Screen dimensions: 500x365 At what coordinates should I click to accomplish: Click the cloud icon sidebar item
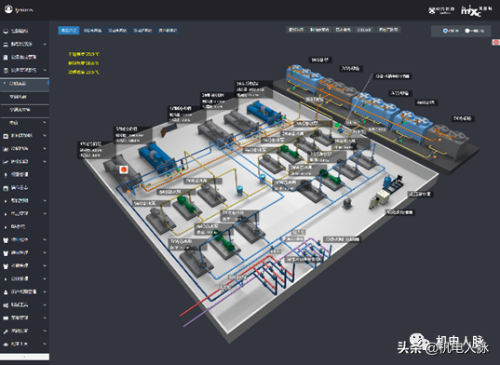coord(6,345)
